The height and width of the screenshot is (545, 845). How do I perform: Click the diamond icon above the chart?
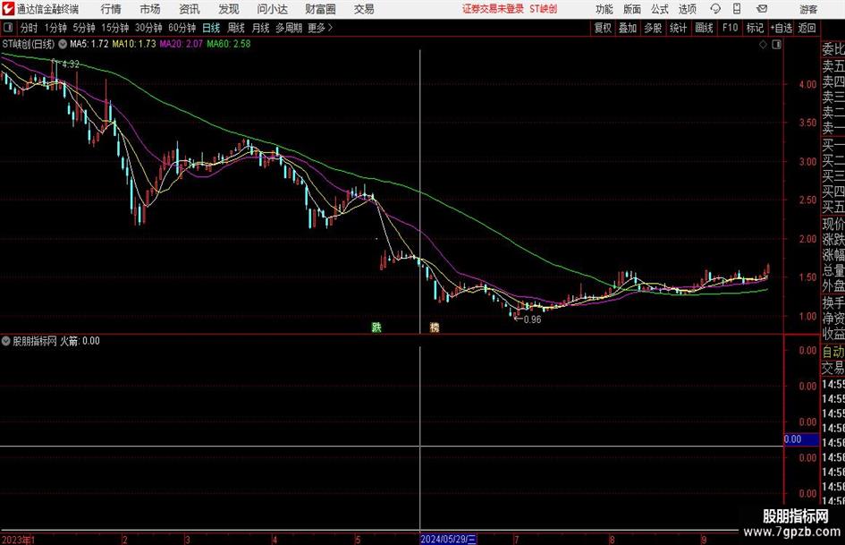pos(763,45)
